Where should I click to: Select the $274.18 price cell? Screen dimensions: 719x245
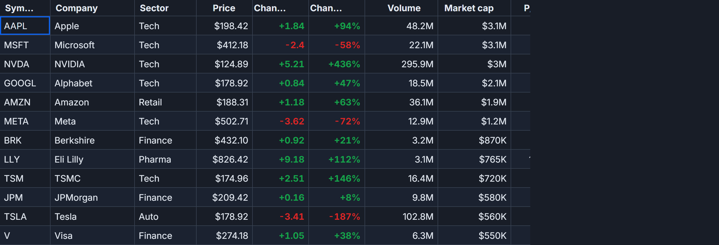(224, 235)
